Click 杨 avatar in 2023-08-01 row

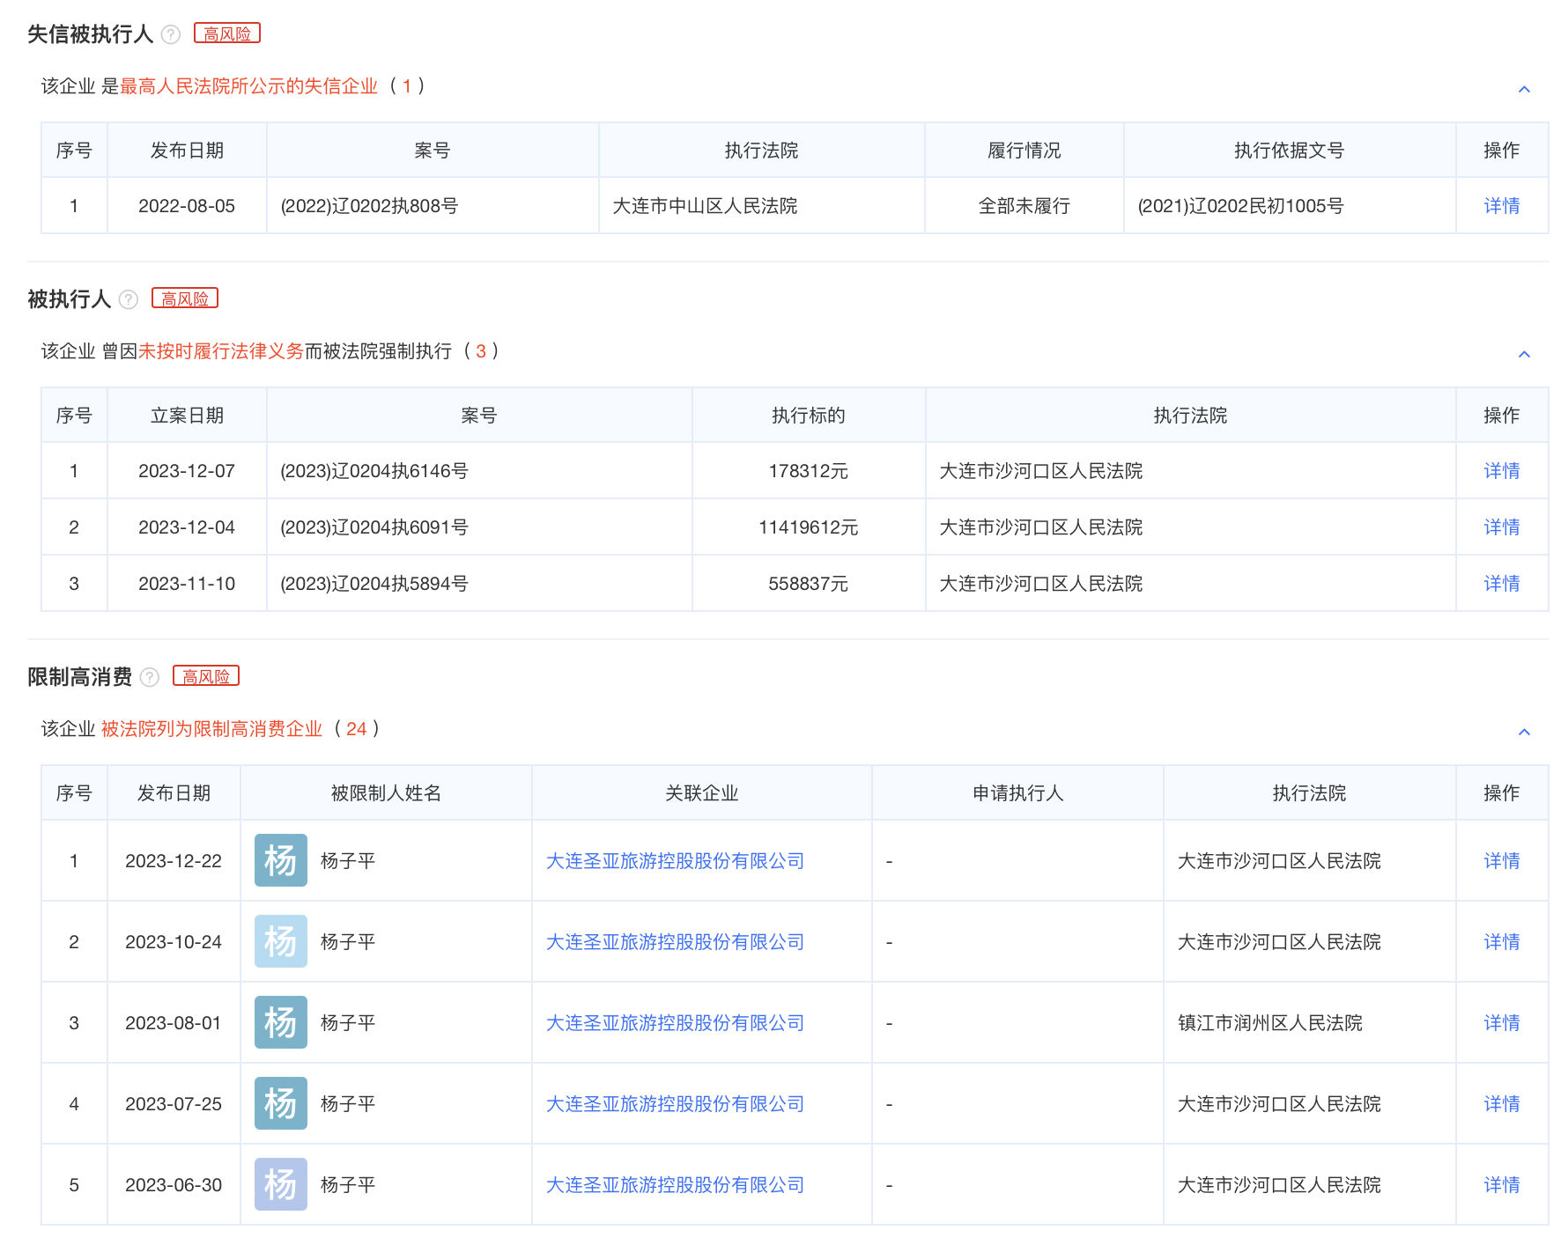(x=281, y=1022)
